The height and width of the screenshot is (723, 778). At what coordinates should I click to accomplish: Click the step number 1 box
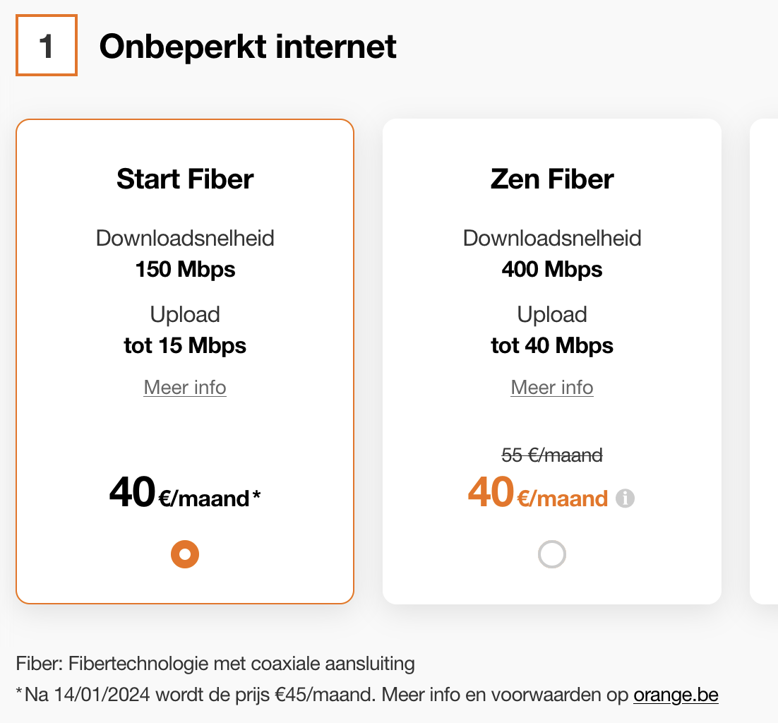click(x=47, y=47)
